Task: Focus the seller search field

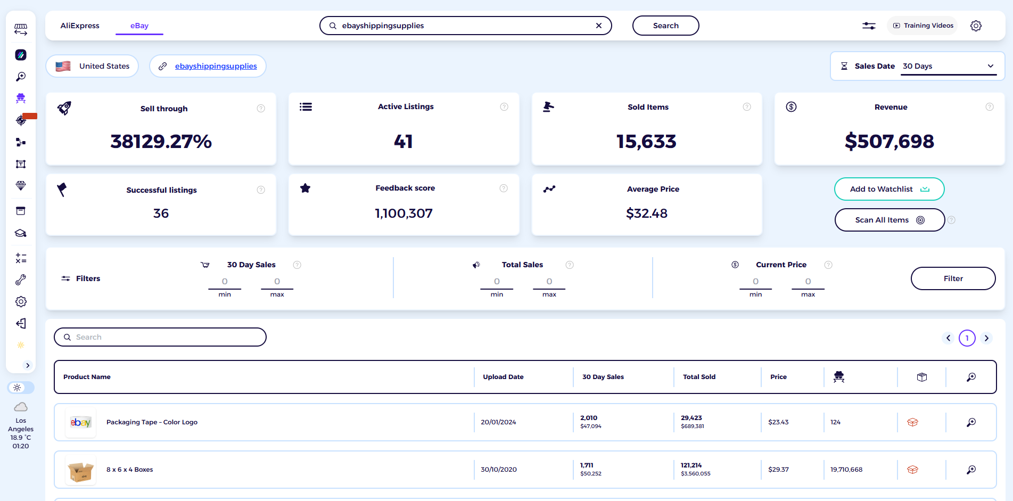Action: 466,26
